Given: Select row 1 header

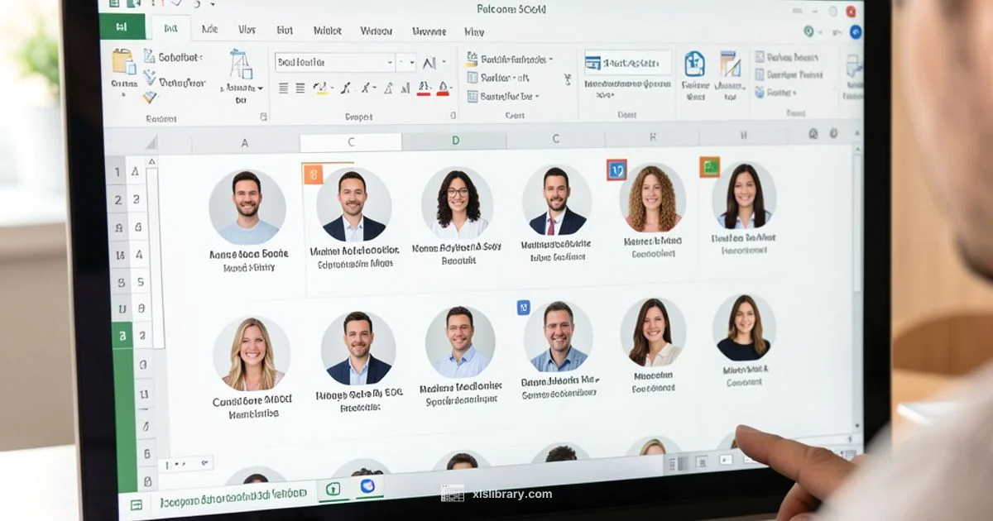Looking at the screenshot, I should pyautogui.click(x=118, y=172).
